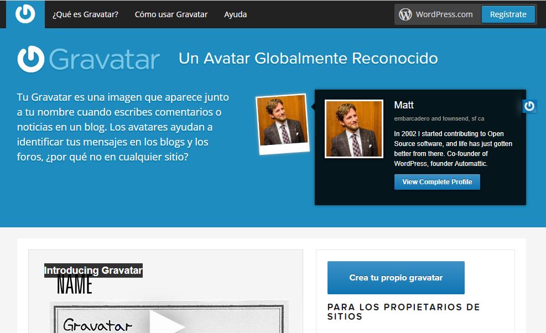Follow the WordPress.com link
The image size is (546, 333).
pyautogui.click(x=444, y=14)
